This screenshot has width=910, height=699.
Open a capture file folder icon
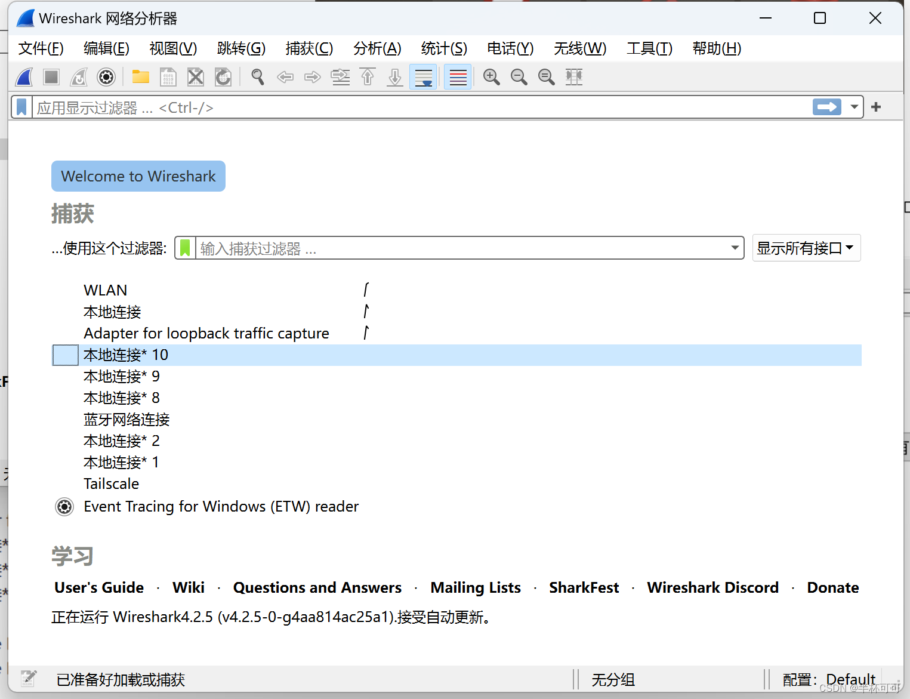[x=141, y=77]
